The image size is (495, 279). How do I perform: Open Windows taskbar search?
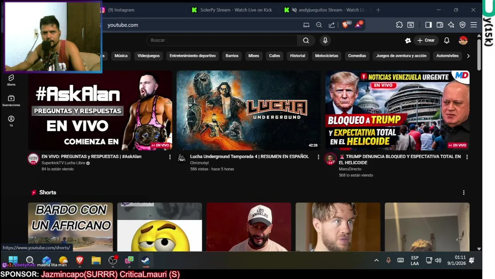coord(29,260)
